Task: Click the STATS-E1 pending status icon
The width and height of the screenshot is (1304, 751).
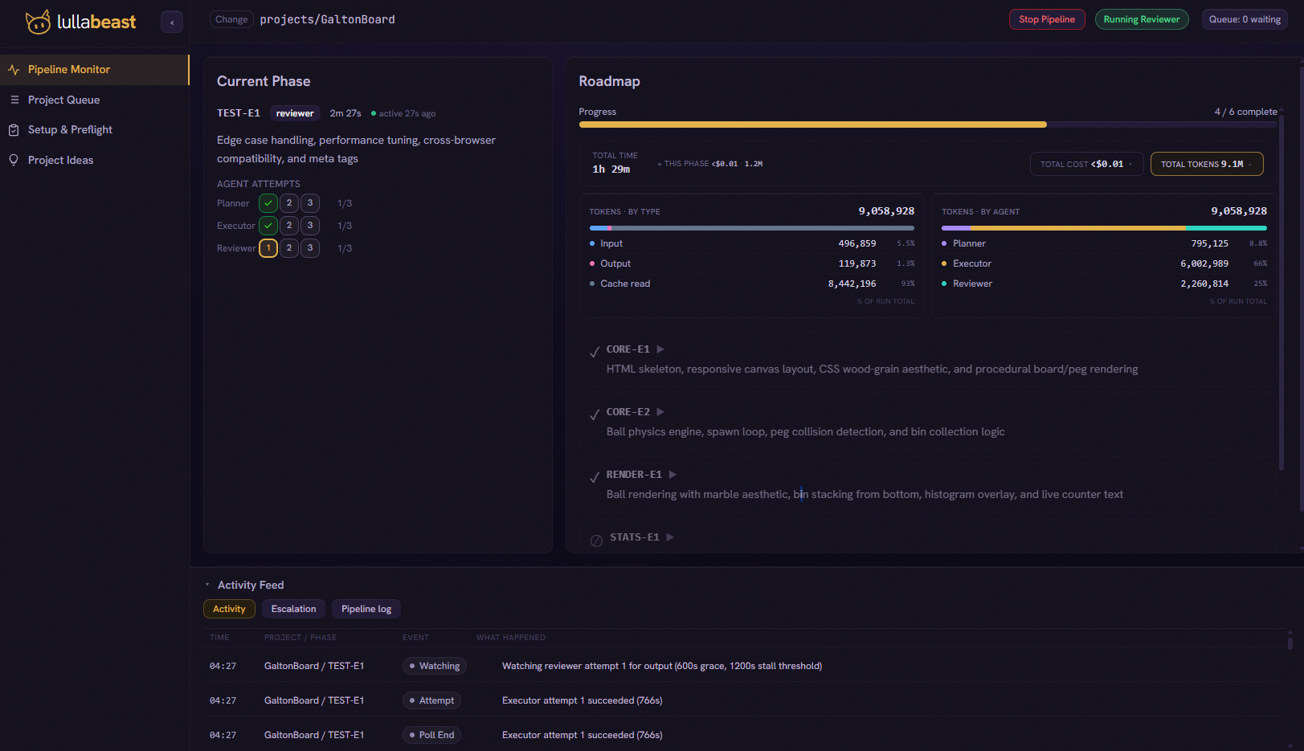Action: [x=596, y=541]
